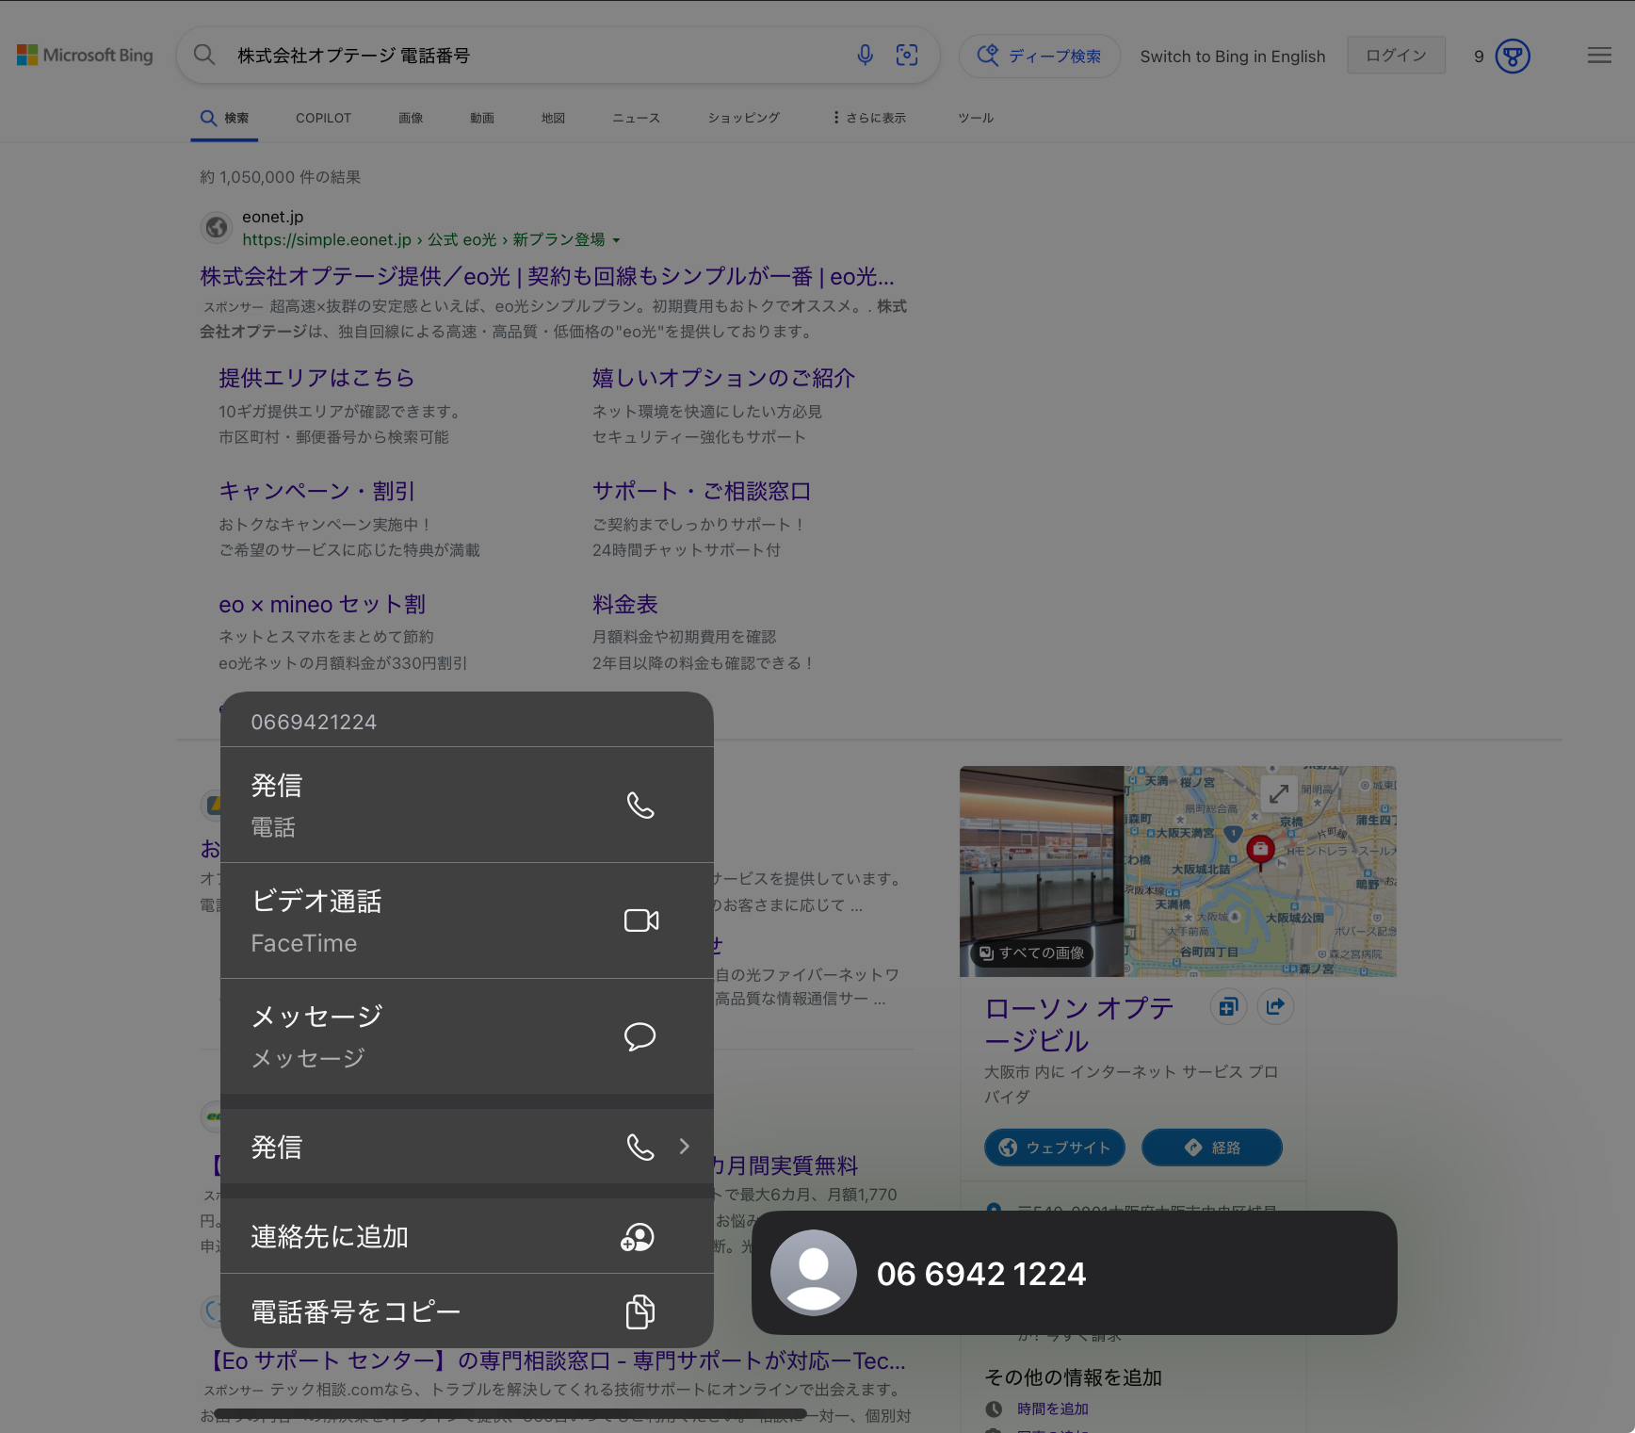Screen dimensions: 1635x1433
Task: Open the さらに表示 more options dropdown
Action: coord(868,118)
